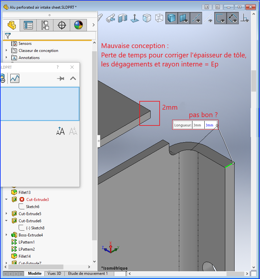Click feature tree horizontal scrollbar right arrow

tap(89, 267)
